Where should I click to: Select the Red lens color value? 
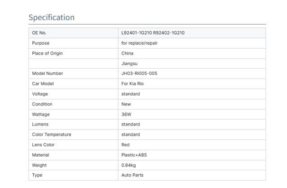pyautogui.click(x=126, y=145)
